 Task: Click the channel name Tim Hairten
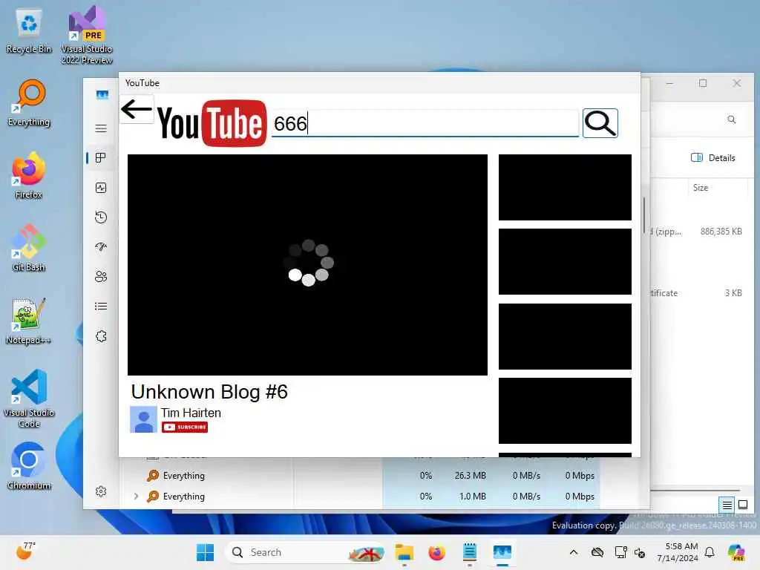click(191, 413)
